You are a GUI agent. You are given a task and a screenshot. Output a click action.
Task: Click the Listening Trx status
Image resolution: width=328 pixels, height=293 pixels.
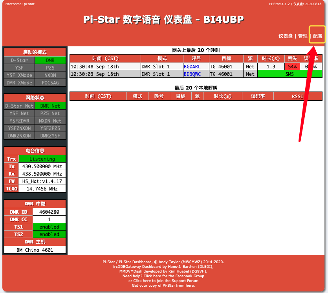point(42,159)
